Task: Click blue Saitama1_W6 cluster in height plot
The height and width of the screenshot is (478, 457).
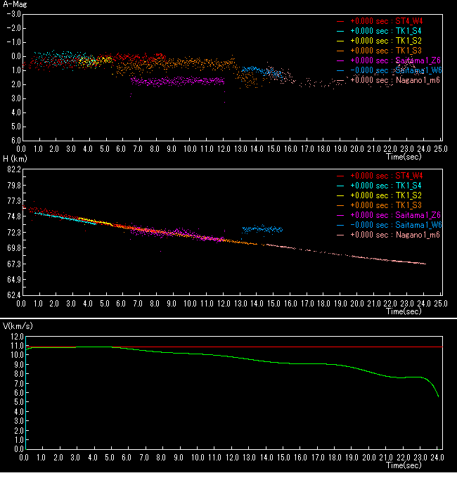Action: (x=262, y=229)
